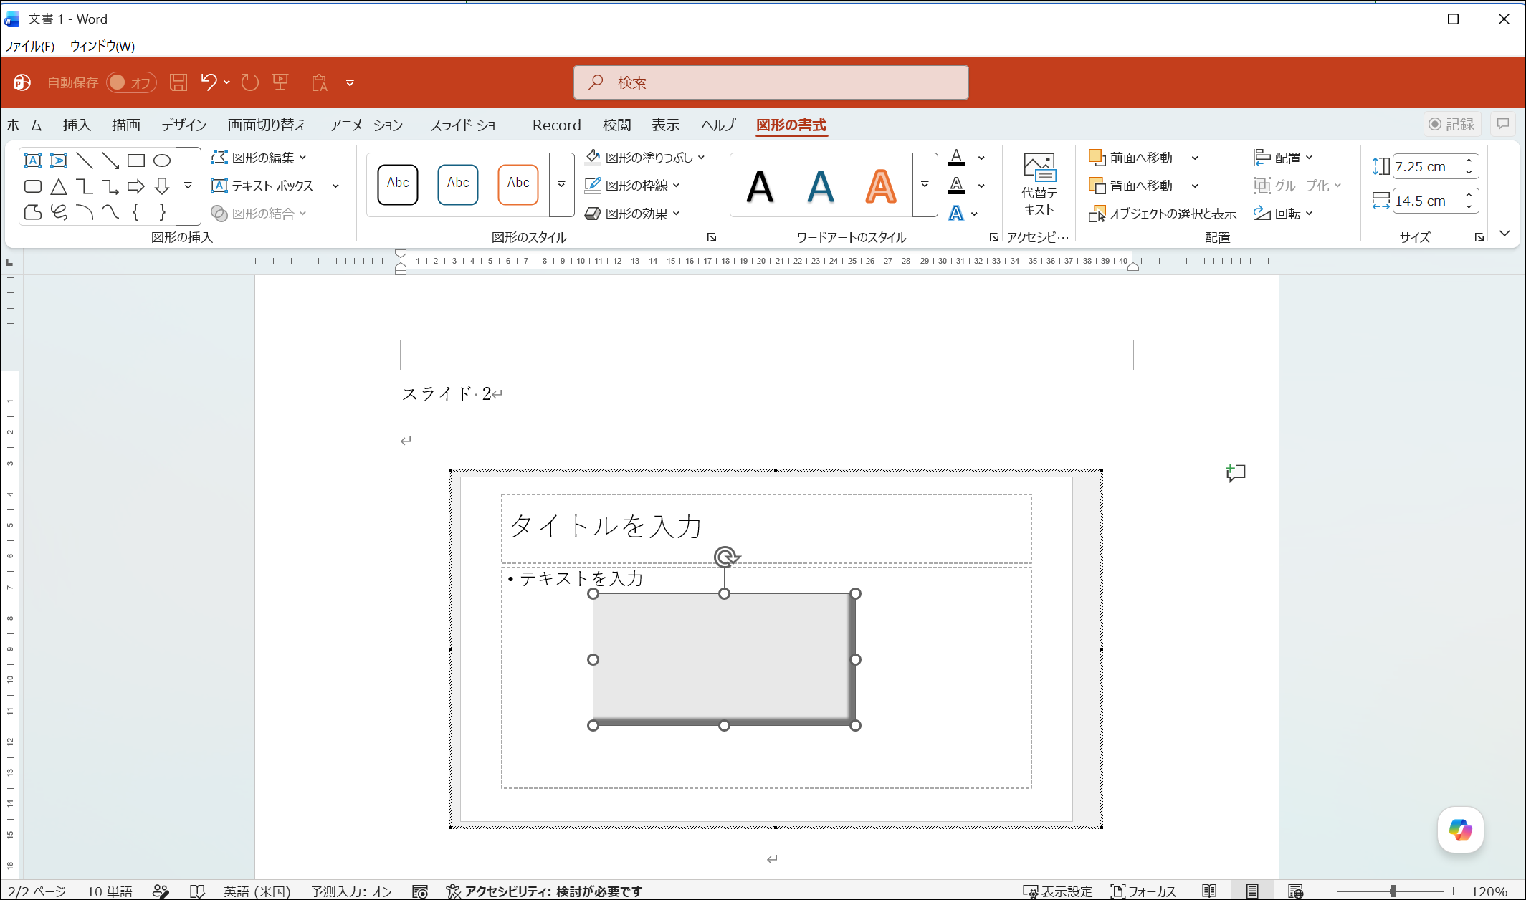Open shape styles dialog launcher
Viewport: 1526px width, 900px height.
tap(712, 237)
